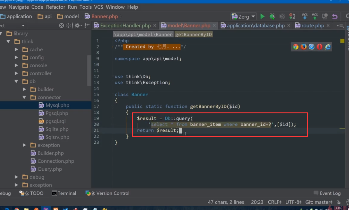Collapse the think folder
349x210 pixels.
[x=8, y=41]
